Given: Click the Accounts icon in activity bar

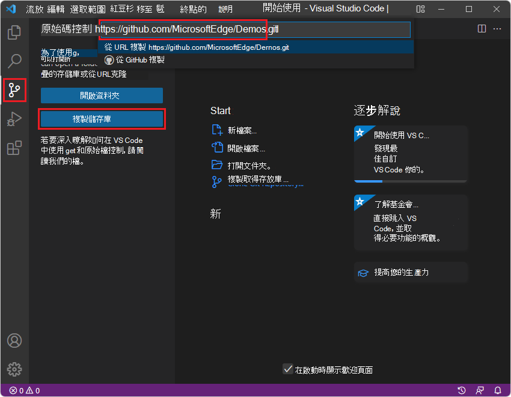Looking at the screenshot, I should click(x=14, y=341).
